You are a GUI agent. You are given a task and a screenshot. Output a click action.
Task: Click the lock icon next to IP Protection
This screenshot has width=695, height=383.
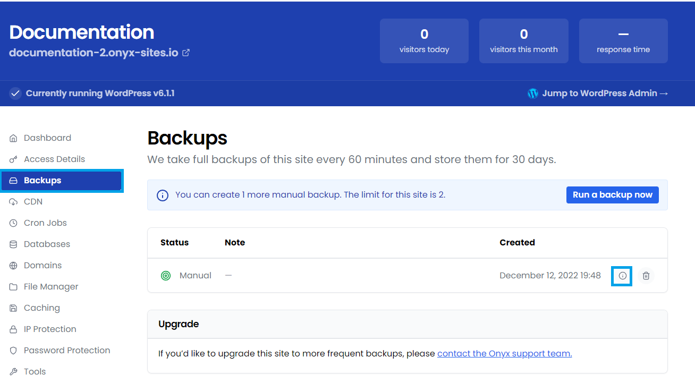coord(13,329)
